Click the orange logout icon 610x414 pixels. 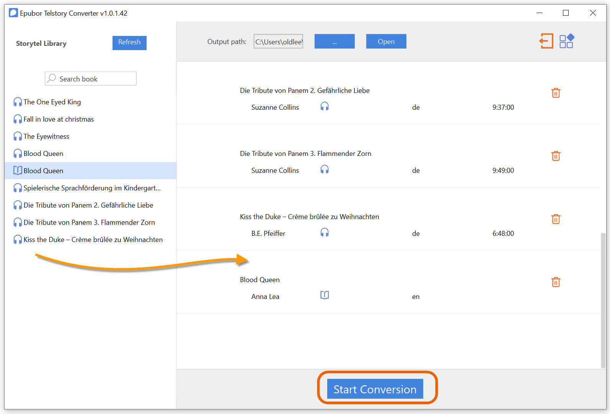coord(546,41)
